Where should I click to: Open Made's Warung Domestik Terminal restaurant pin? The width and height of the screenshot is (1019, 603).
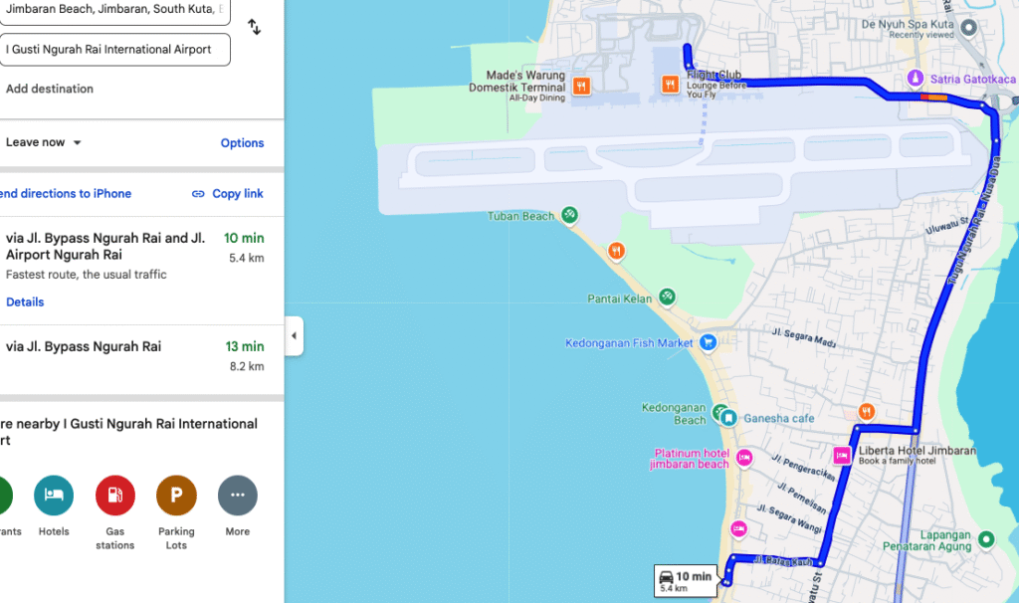(x=581, y=86)
